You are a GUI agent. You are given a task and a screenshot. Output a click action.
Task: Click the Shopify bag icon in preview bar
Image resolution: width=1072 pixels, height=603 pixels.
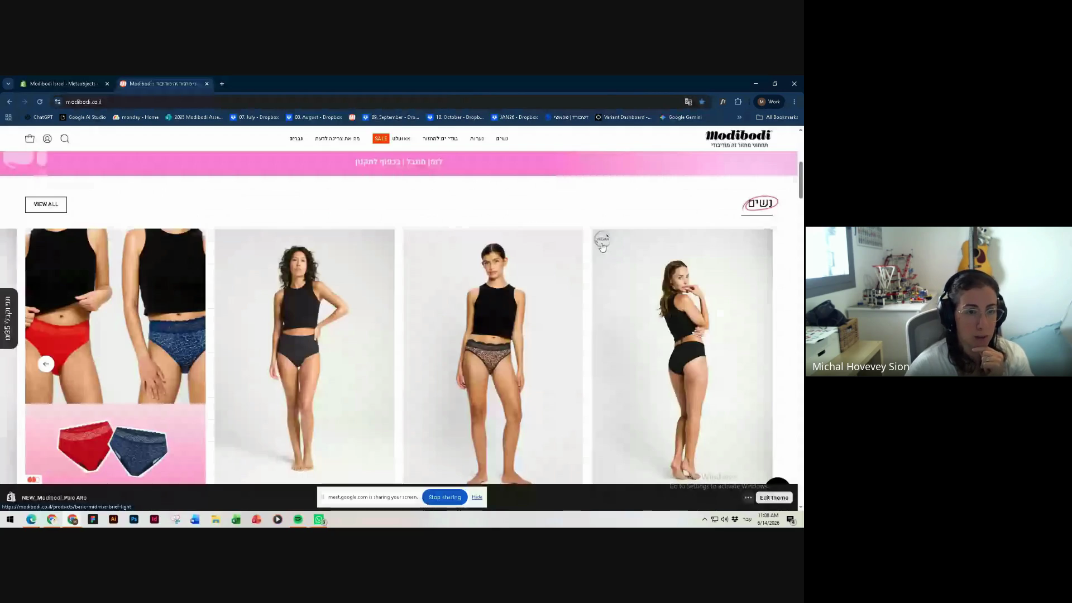pos(11,497)
